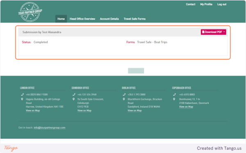The width and height of the screenshot is (246, 153).
Task: Click the 'Forms' label
Action: coord(130,42)
